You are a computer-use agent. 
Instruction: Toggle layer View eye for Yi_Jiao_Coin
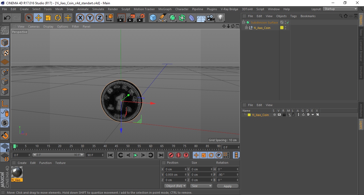279,115
